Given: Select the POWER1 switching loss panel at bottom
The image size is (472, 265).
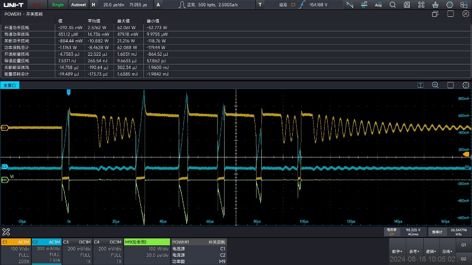Looking at the screenshot, I should point(198,251).
